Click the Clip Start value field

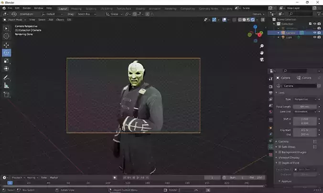305,130
